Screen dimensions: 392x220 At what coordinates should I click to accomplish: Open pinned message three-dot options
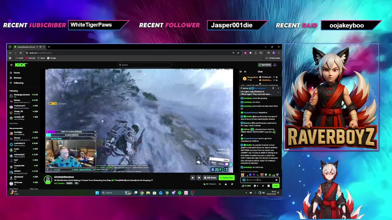pyautogui.click(x=278, y=88)
